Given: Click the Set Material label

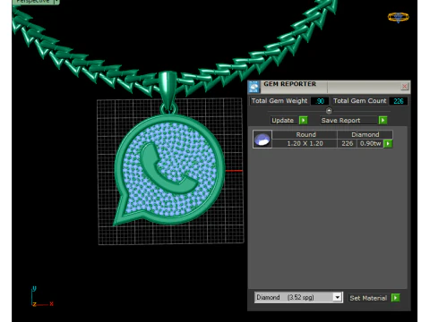Looking at the screenshot, I should [x=368, y=298].
